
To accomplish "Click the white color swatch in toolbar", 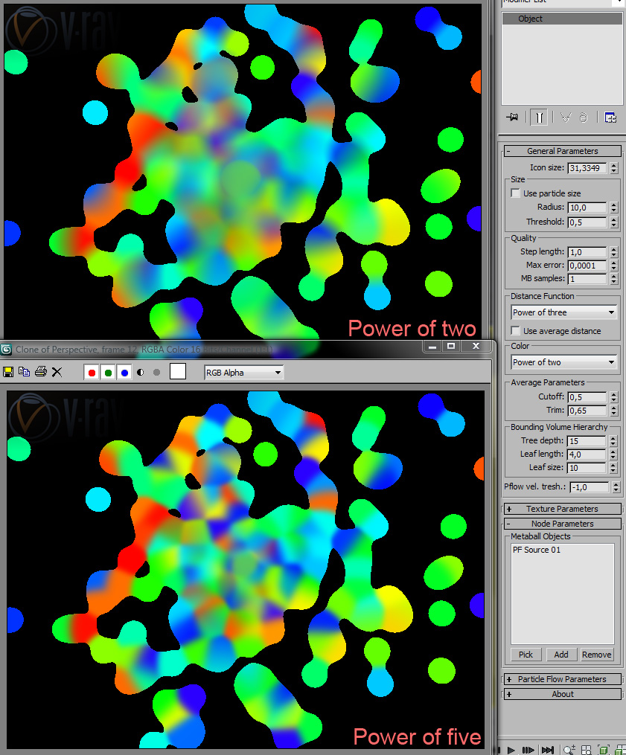I will click(x=177, y=371).
